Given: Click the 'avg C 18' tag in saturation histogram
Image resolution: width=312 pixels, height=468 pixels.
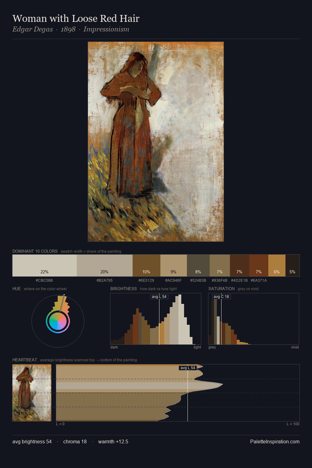Looking at the screenshot, I should coord(221,297).
